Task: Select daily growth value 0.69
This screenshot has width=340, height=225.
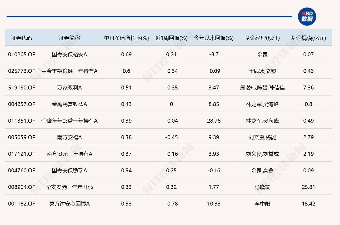Action: click(126, 54)
